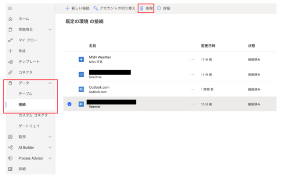This screenshot has height=177, width=282.
Task: Collapse the データ sidebar section
Action: 50,83
